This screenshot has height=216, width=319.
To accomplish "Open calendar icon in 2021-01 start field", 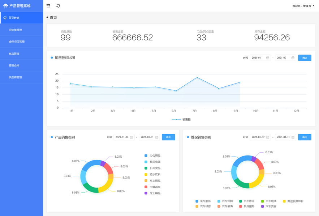I will pos(268,58).
